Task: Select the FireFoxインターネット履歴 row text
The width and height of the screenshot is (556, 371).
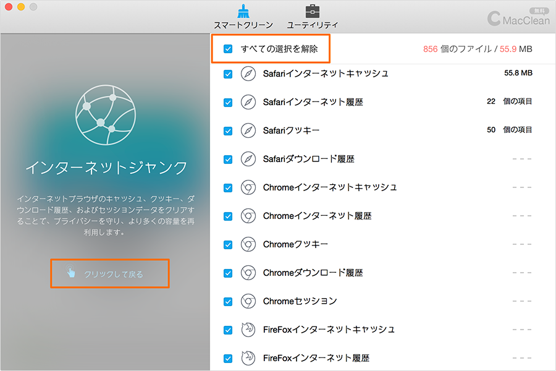Action: [316, 358]
